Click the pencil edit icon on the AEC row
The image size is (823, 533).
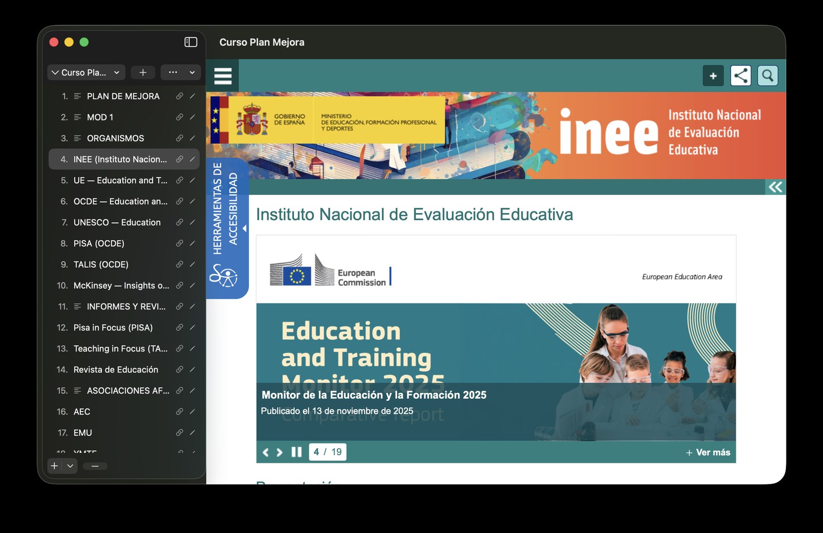tap(192, 412)
